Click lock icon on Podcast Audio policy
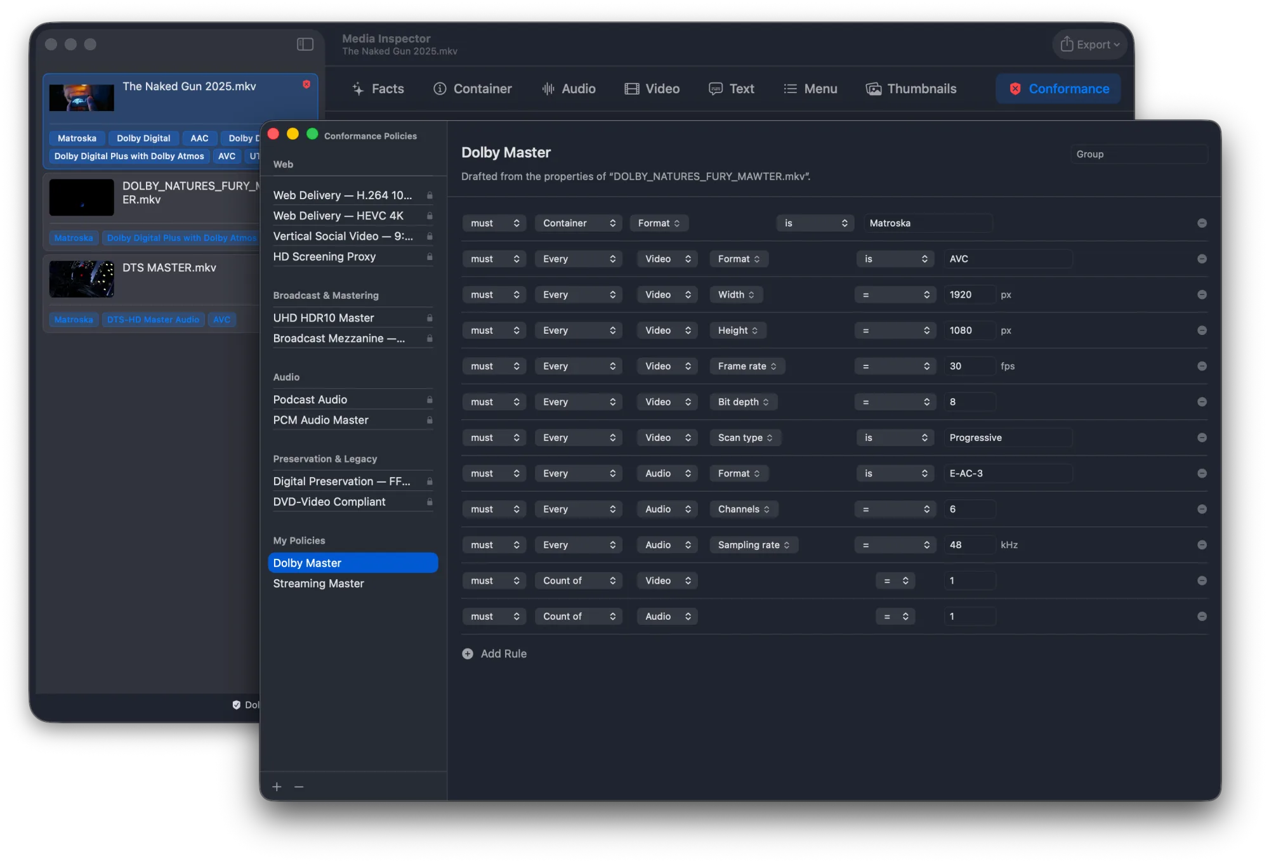The width and height of the screenshot is (1269, 864). [x=430, y=400]
